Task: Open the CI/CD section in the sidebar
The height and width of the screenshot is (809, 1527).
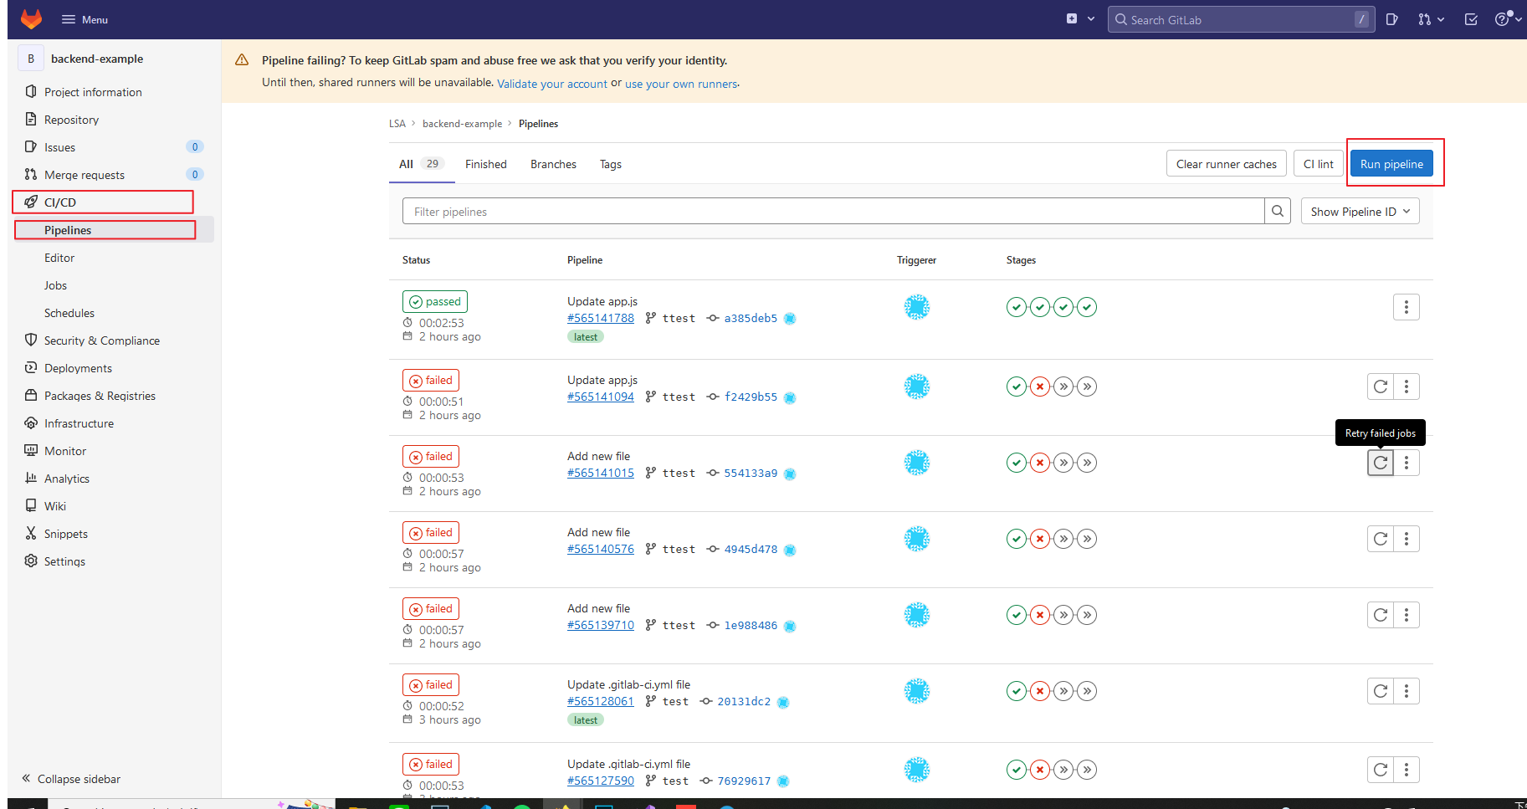Action: (x=57, y=202)
